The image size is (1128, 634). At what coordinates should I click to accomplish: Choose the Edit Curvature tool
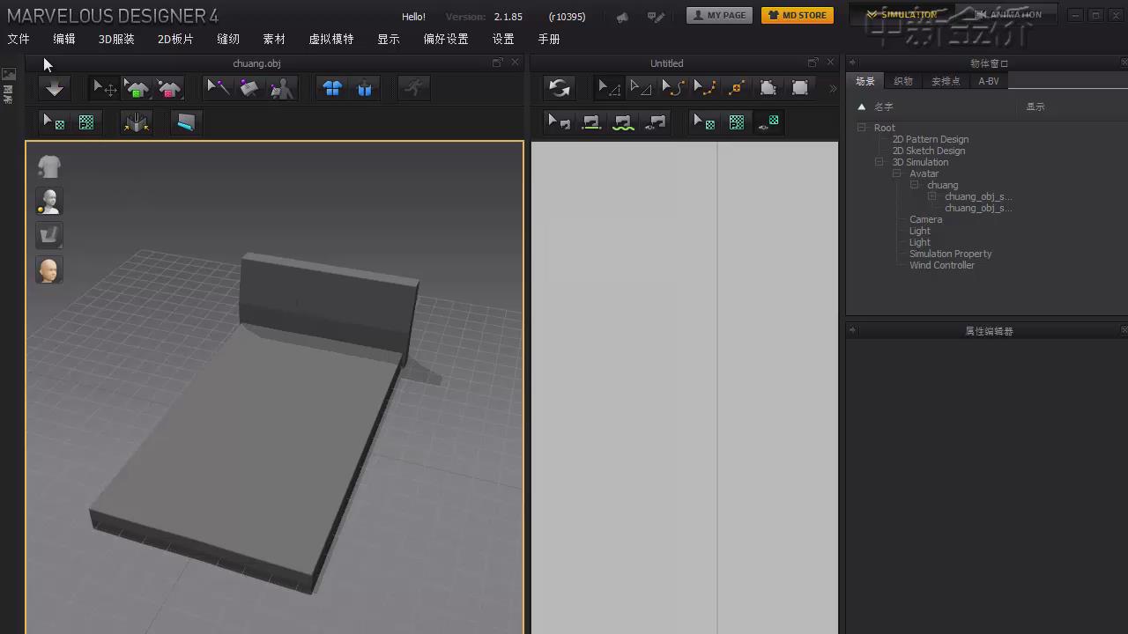[x=672, y=88]
